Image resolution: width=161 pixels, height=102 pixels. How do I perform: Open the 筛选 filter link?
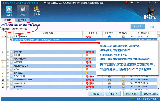click(x=152, y=27)
